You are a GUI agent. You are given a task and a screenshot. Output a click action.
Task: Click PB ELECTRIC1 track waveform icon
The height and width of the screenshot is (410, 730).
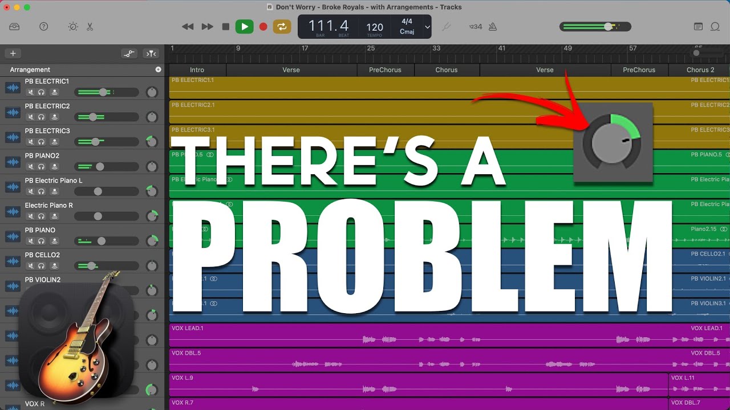(13, 88)
